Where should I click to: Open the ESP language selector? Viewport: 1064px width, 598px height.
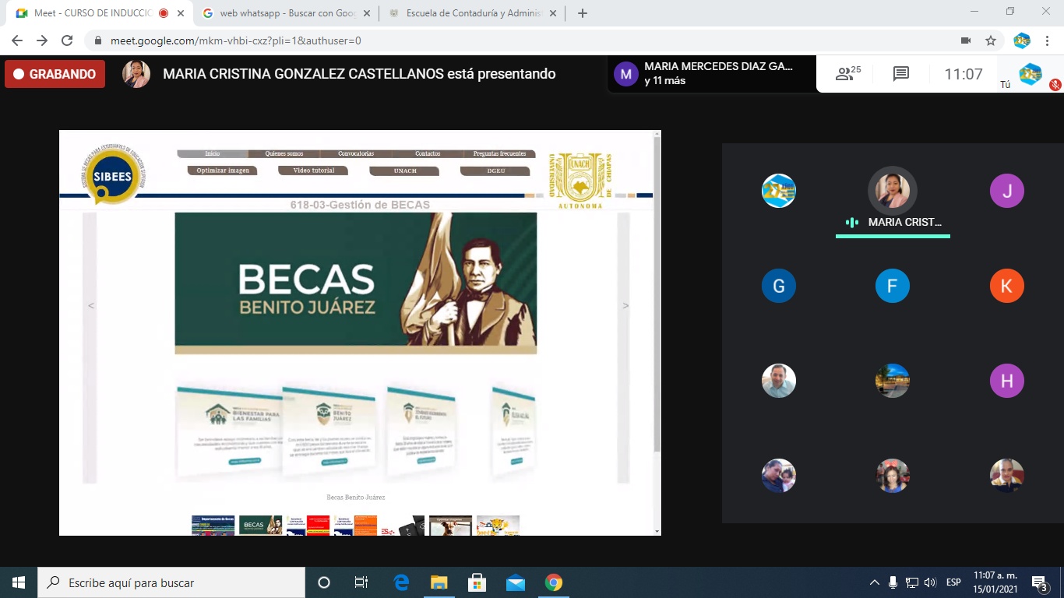coord(953,582)
